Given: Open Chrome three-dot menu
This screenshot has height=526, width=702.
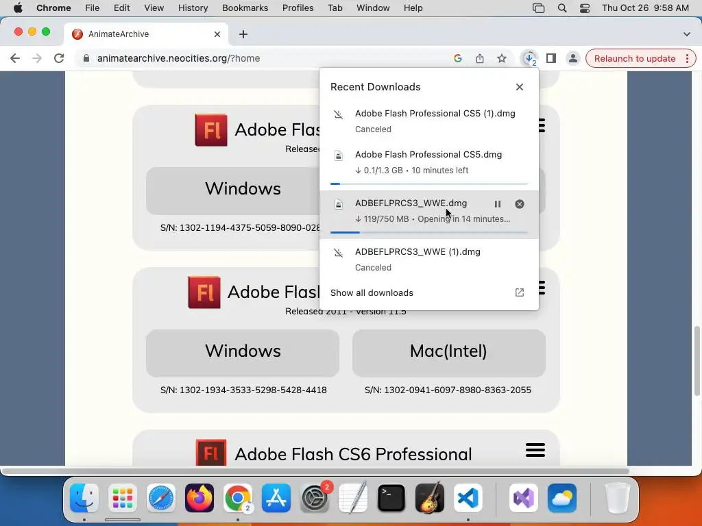Looking at the screenshot, I should pos(687,59).
